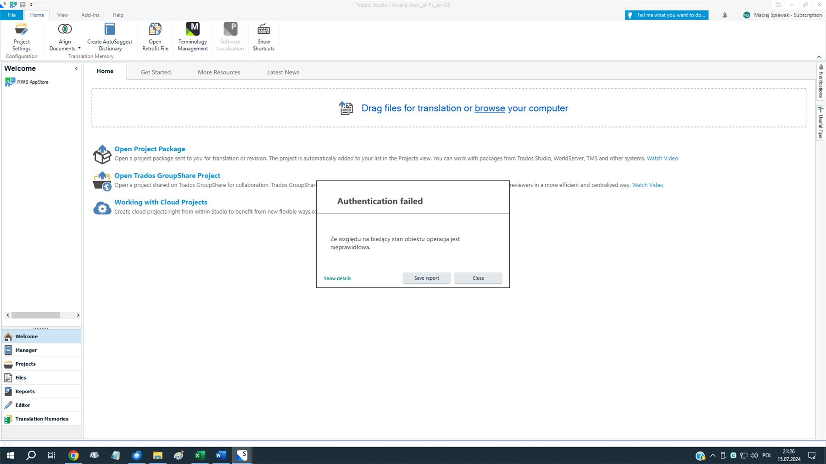The image size is (826, 464).
Task: Expand the quick access toolbar dropdown
Action: point(31,5)
